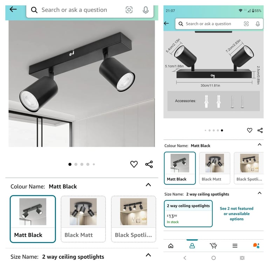This screenshot has height=269, width=269.
Task: Collapse Size Name section in left screenshot
Action: (x=148, y=255)
